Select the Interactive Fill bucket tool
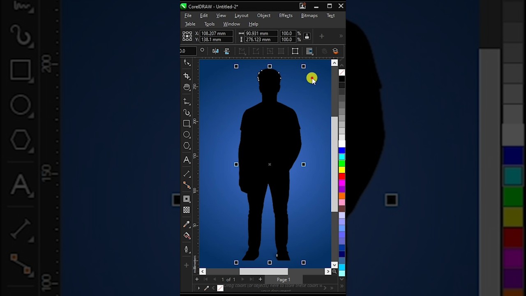This screenshot has width=526, height=296. point(187,236)
